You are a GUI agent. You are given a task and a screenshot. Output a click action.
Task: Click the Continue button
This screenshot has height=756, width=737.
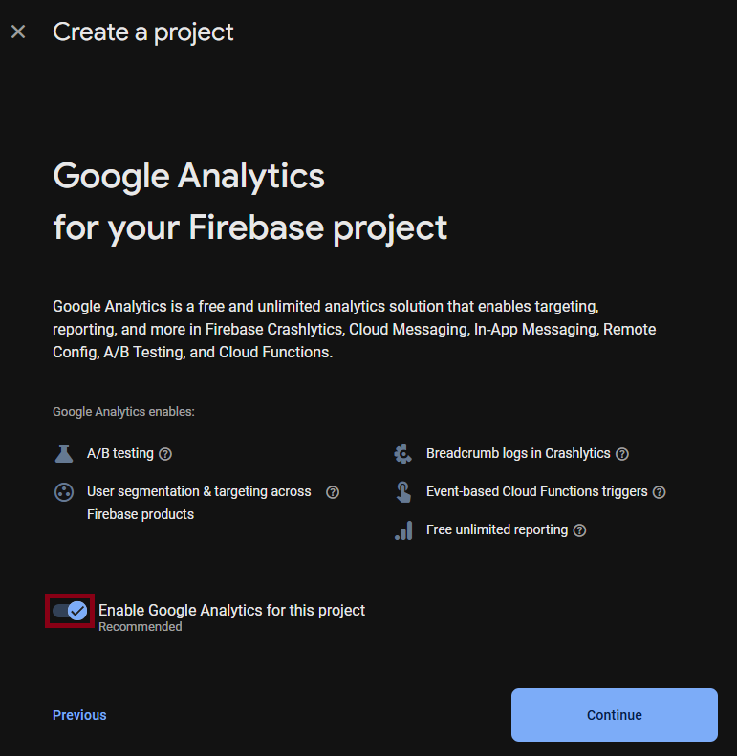(614, 715)
